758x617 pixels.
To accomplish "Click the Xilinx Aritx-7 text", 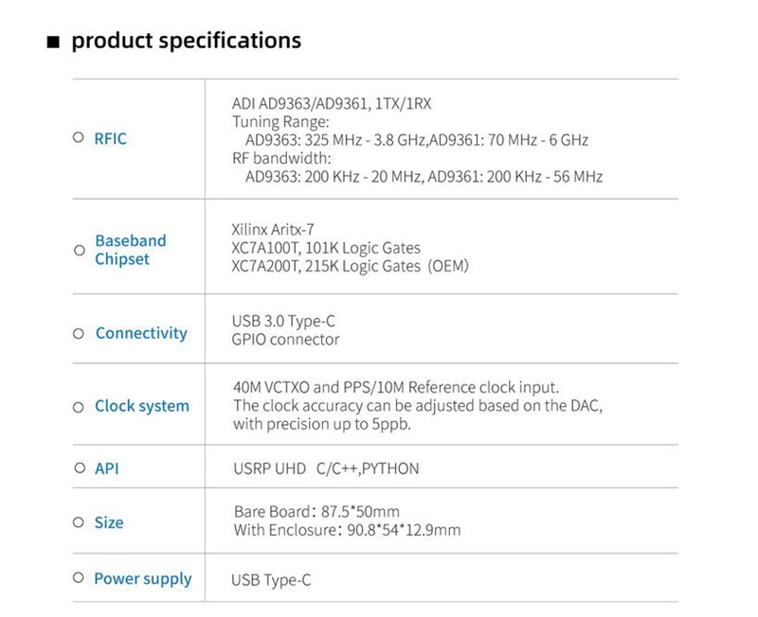I will [272, 229].
